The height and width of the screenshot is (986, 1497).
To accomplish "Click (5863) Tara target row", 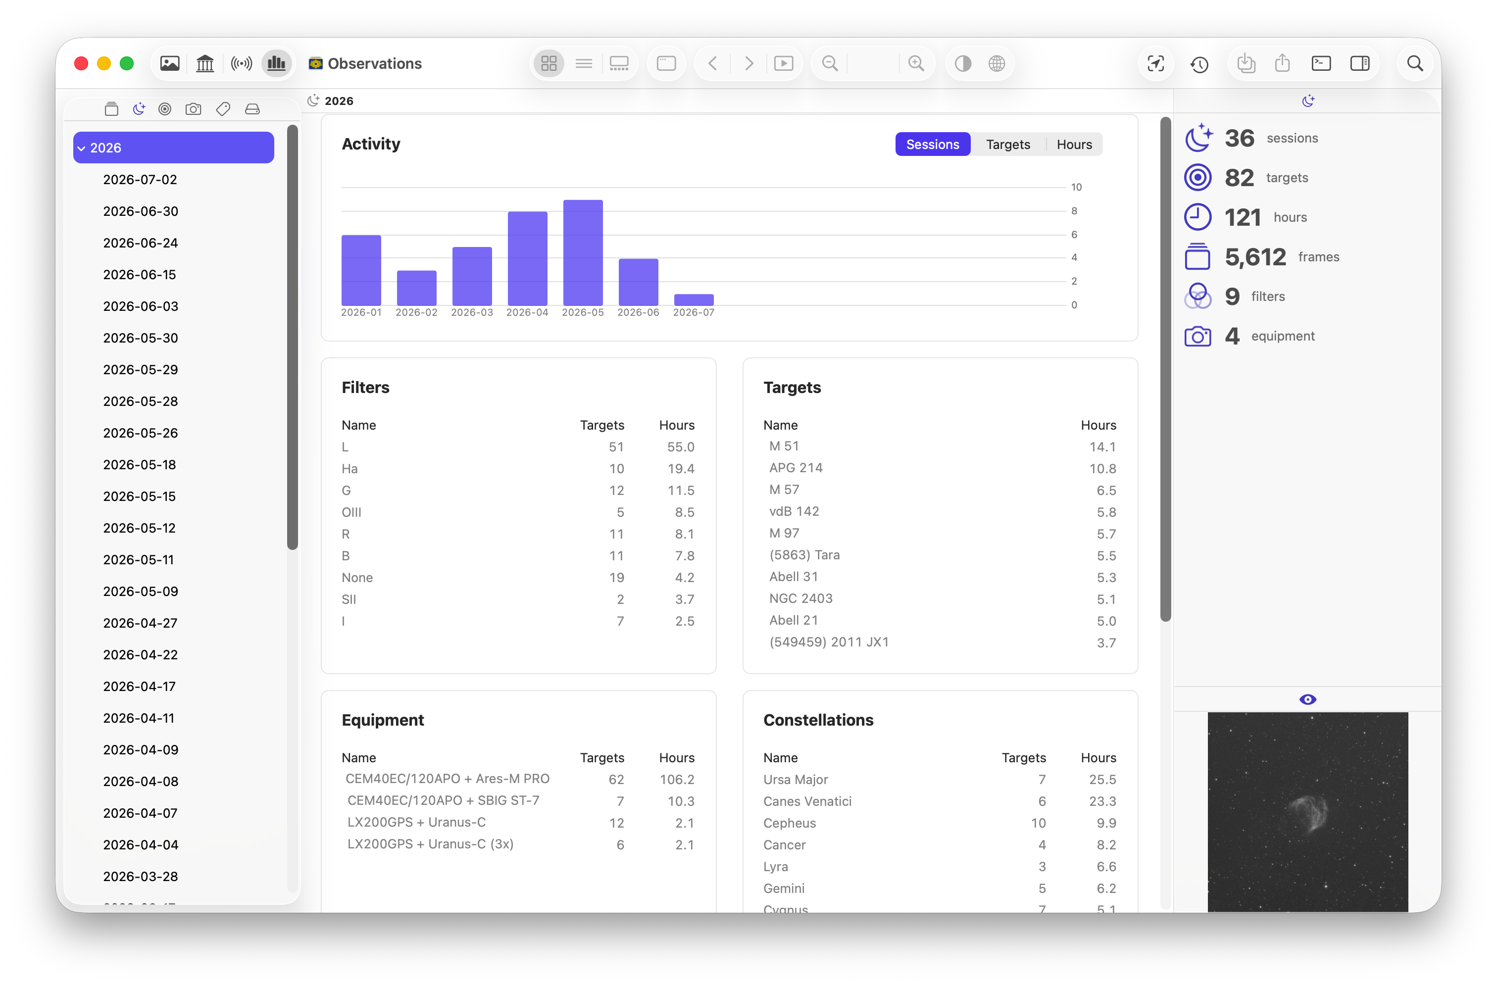I will (940, 555).
